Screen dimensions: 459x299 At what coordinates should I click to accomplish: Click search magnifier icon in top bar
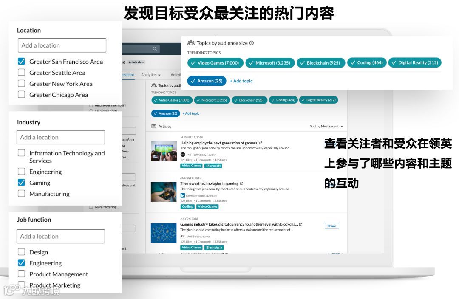(155, 49)
